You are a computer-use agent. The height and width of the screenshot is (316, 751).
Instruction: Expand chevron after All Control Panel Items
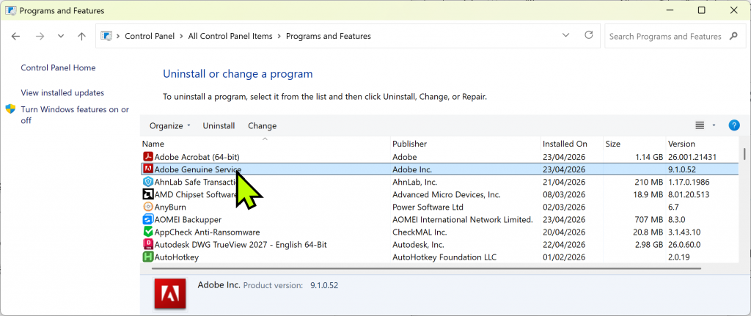(x=279, y=37)
